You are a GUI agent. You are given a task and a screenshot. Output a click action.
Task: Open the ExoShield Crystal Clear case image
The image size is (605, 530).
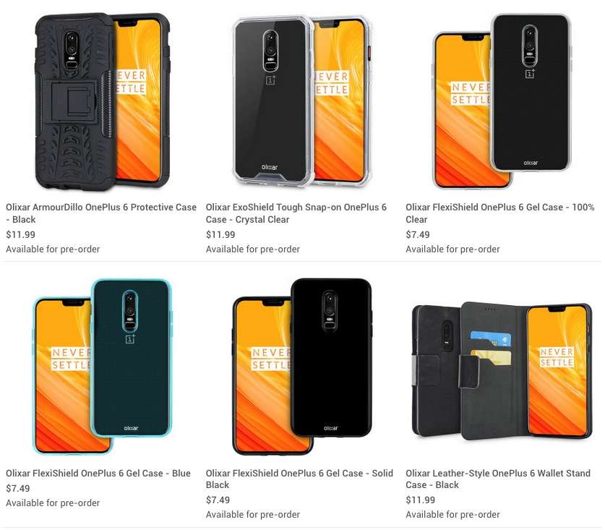point(302,101)
